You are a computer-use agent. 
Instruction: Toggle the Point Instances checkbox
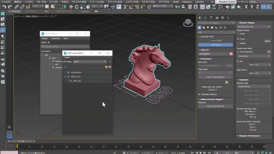tap(238, 52)
